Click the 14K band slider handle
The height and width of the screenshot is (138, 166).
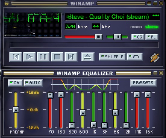[137, 95]
